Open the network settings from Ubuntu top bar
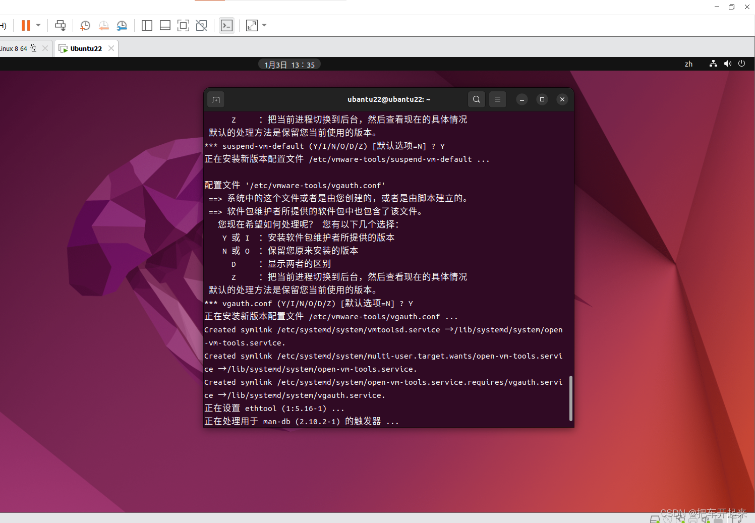This screenshot has width=755, height=523. 713,64
